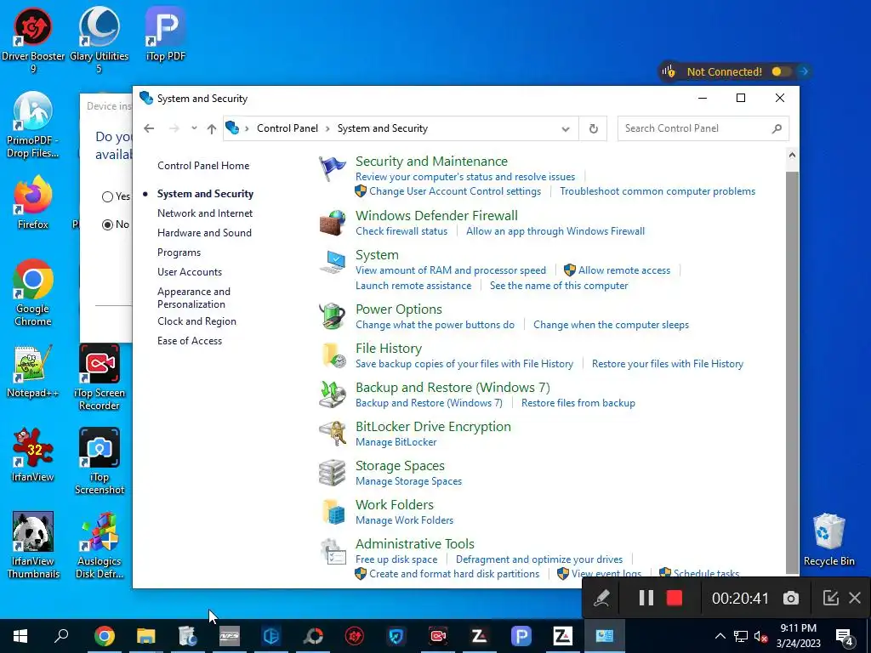Open the Windows Start menu

pos(20,636)
